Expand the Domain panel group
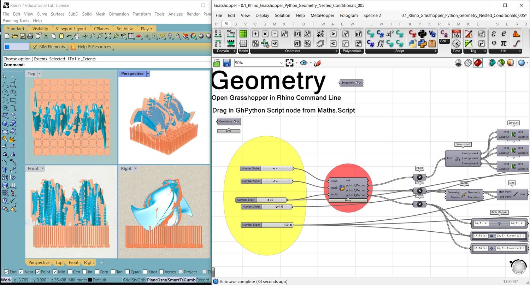Image resolution: width=530 pixels, height=285 pixels. point(235,51)
